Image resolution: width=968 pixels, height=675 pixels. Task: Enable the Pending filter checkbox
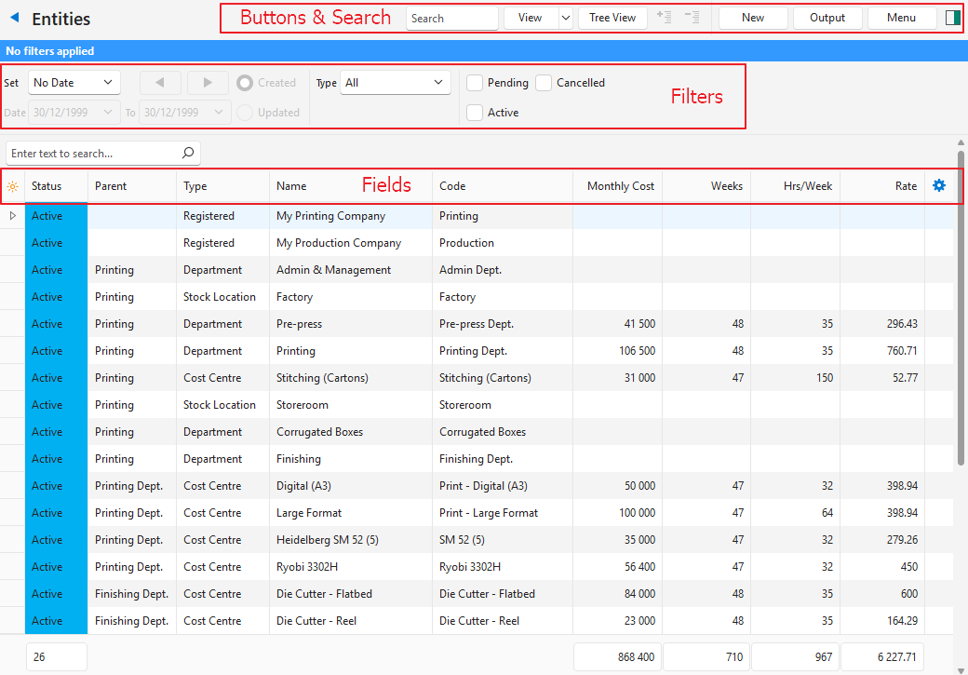click(x=475, y=83)
